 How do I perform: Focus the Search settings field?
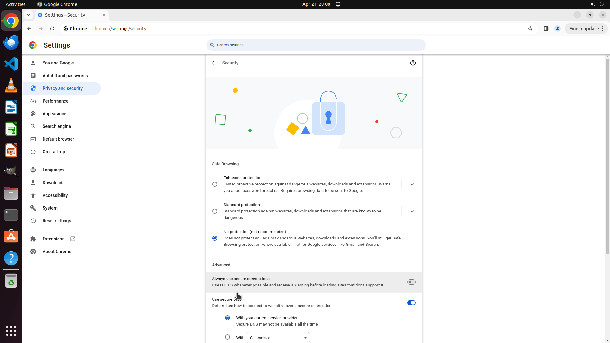[x=316, y=45]
